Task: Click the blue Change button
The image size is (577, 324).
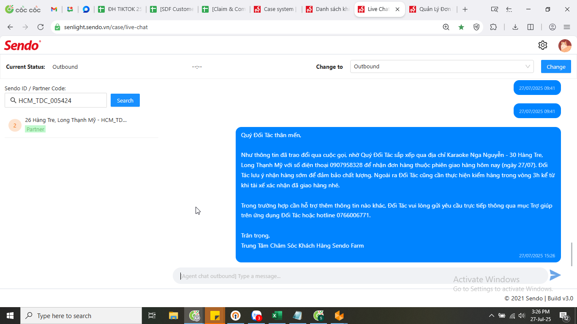Action: point(556,67)
